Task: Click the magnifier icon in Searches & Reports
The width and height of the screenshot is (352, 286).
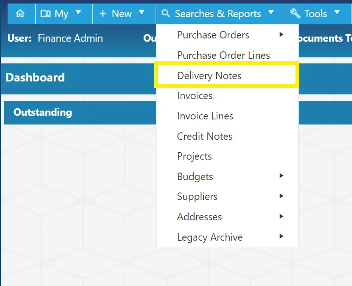Action: (x=165, y=13)
